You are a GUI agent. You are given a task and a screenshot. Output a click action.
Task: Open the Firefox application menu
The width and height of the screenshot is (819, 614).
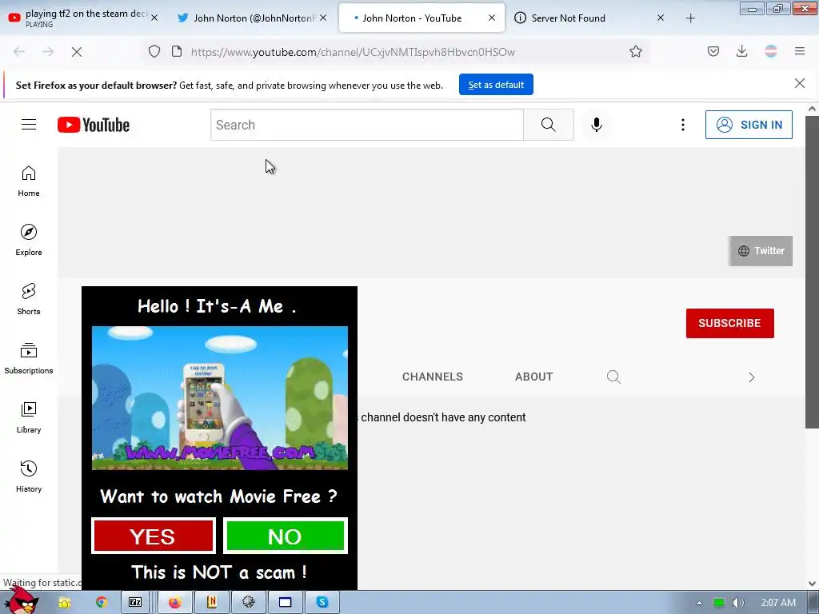[x=800, y=51]
